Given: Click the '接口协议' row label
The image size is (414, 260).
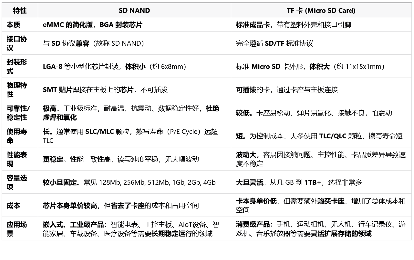Looking at the screenshot, I should pos(20,43).
